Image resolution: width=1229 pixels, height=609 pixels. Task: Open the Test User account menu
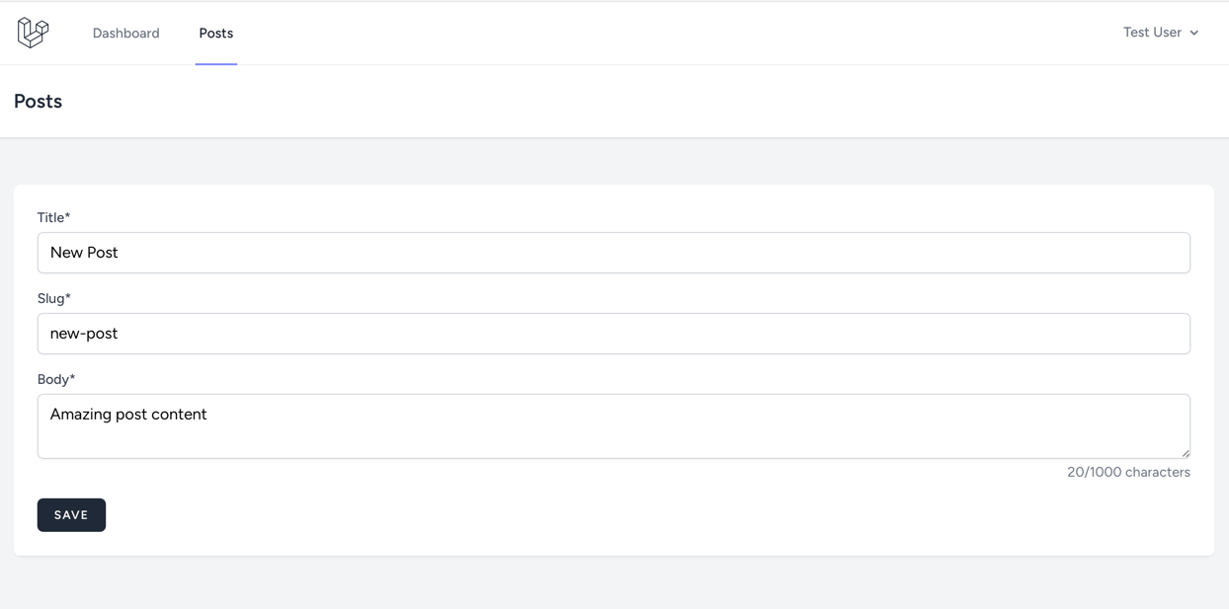coord(1153,33)
